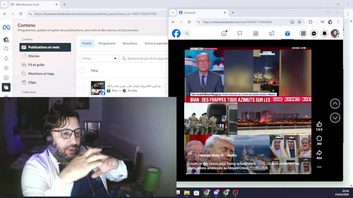Open the 1:53 reel thumbnail in content list
This screenshot has width=353, height=198.
[98, 88]
